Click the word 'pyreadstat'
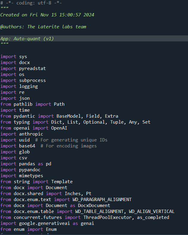 (x=32, y=69)
